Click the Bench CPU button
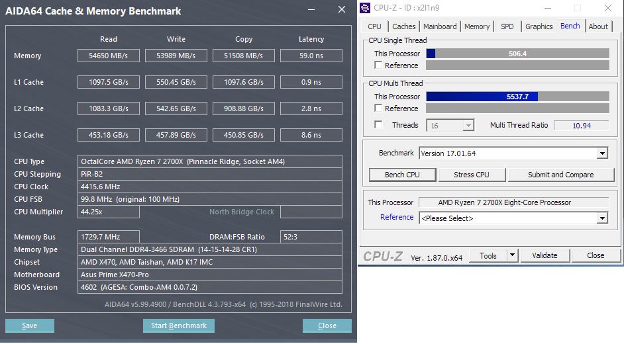The height and width of the screenshot is (344, 624). [402, 175]
